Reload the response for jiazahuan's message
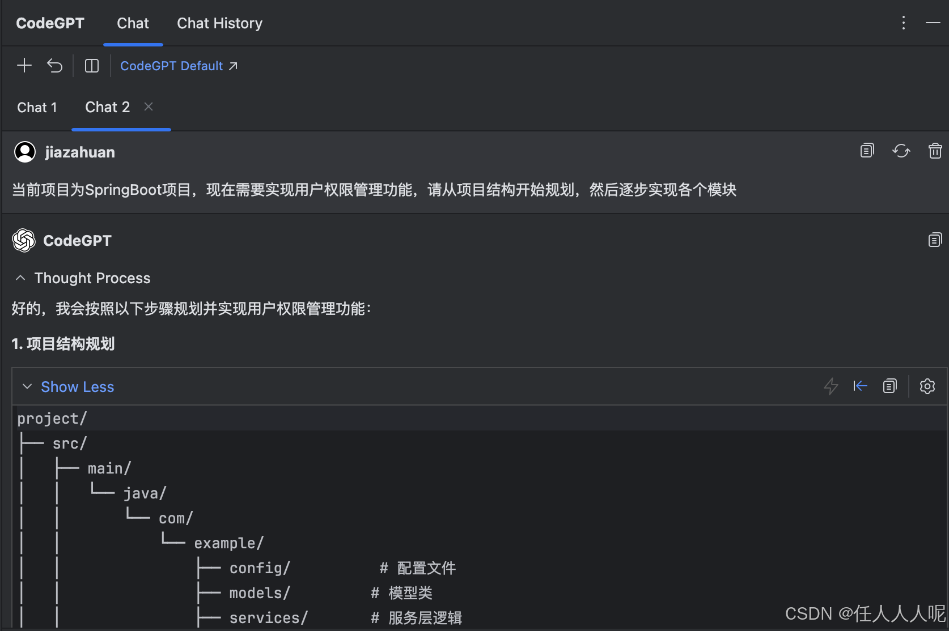 coord(901,151)
